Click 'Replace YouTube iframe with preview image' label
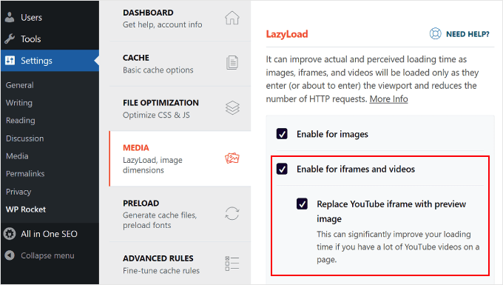The image size is (503, 285). tap(391, 211)
